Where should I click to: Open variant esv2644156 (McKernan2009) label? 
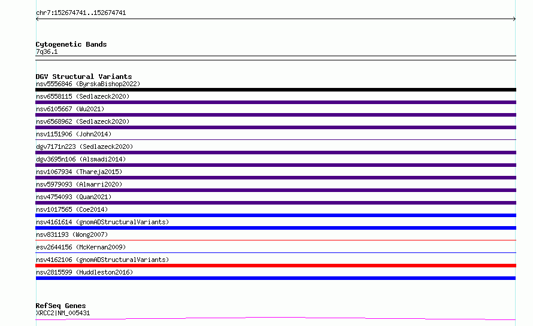[81, 247]
